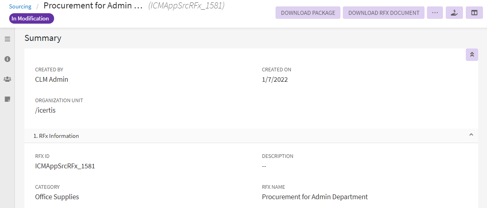Toggle the split panel layout icon

point(474,13)
